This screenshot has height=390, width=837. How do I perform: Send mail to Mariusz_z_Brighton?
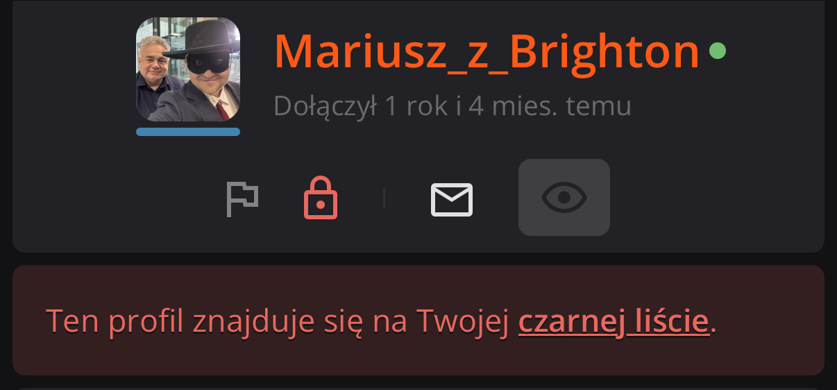pyautogui.click(x=452, y=200)
